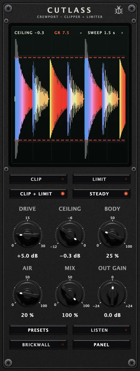Viewport: 140px width, 371px height.
Task: Enable LIMIT mode
Action: 102,179
